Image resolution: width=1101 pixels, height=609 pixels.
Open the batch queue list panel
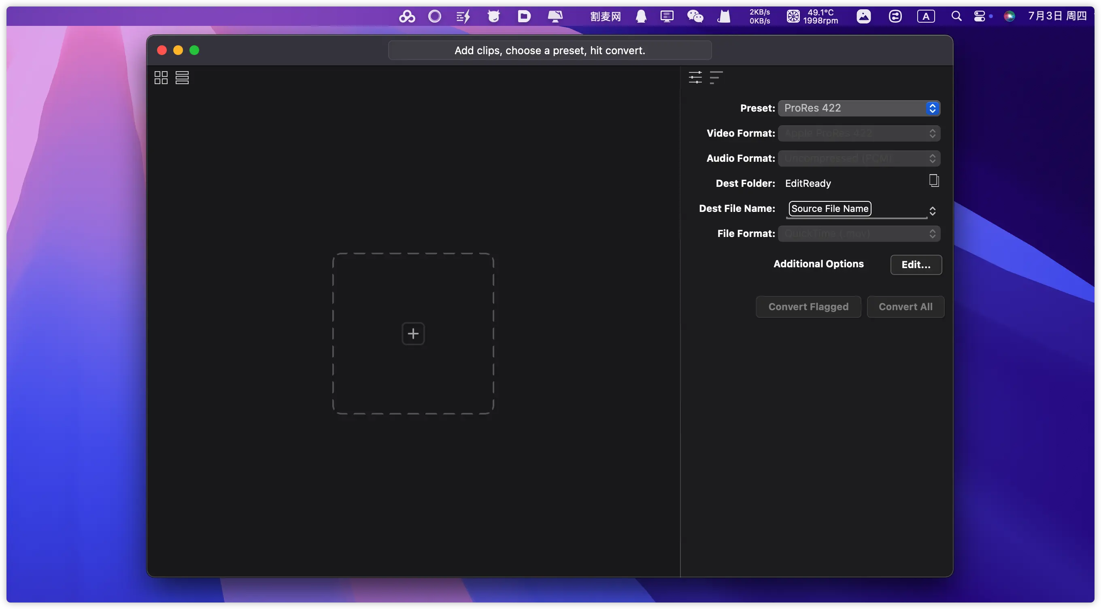click(716, 77)
